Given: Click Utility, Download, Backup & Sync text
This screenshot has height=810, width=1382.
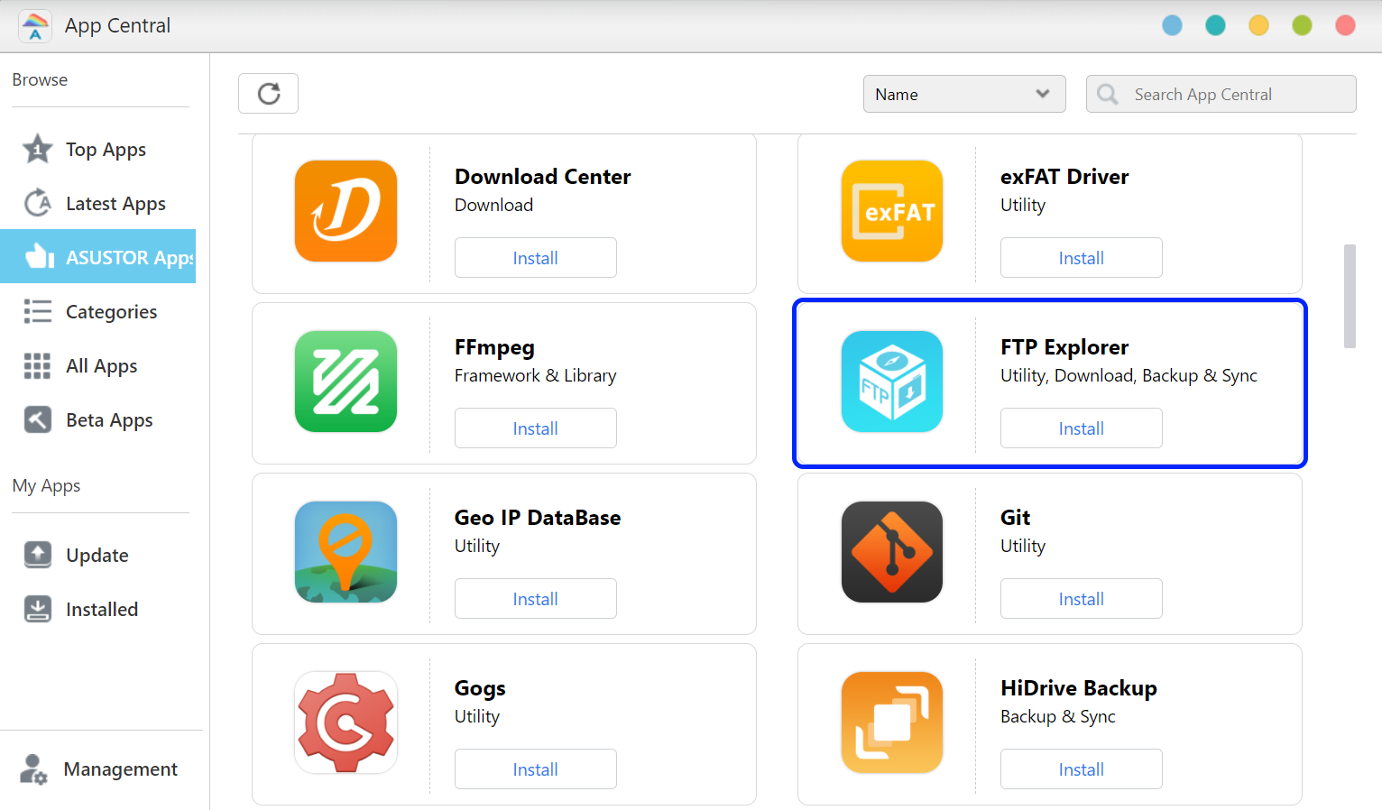Looking at the screenshot, I should [x=1129, y=375].
